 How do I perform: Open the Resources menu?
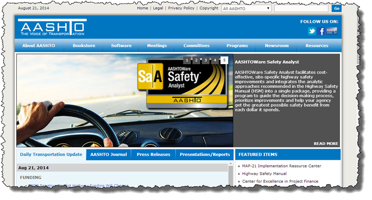click(x=317, y=46)
